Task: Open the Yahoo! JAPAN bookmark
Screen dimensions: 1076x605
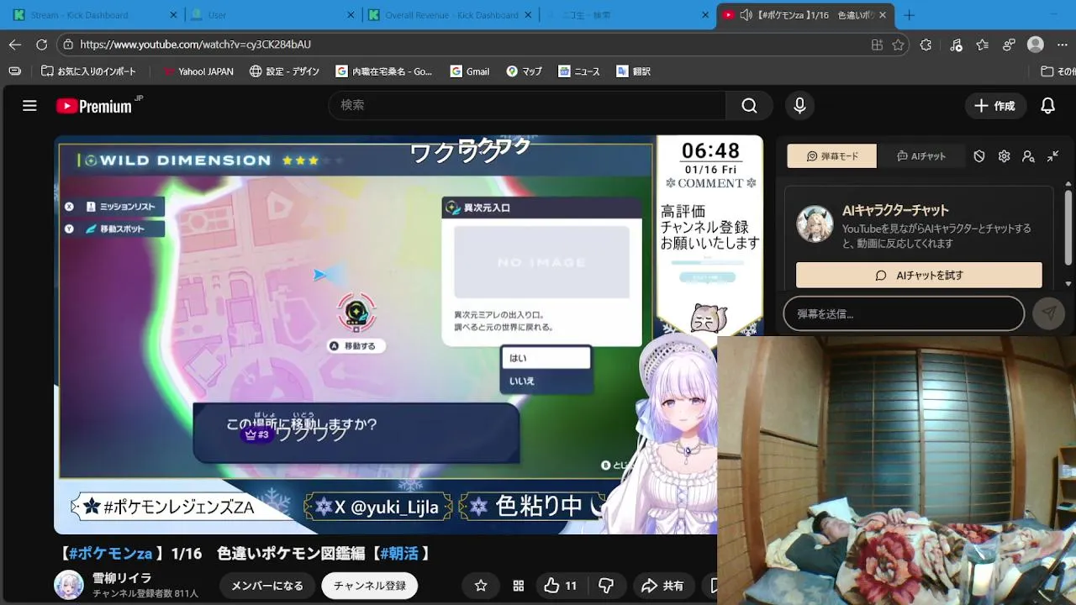Action: [x=198, y=71]
